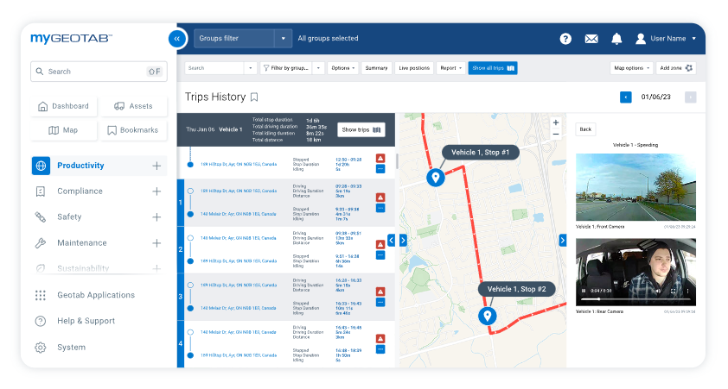
Task: Click the red exception icon for trip 4
Action: coord(380,338)
